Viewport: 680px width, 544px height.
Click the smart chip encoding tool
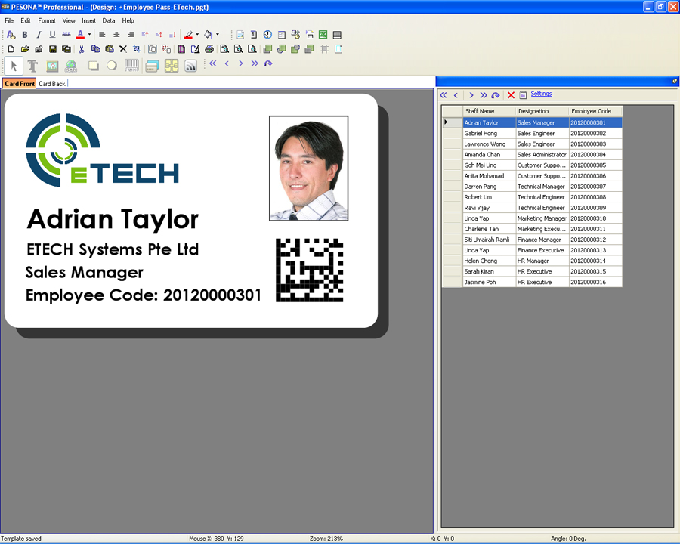click(172, 66)
